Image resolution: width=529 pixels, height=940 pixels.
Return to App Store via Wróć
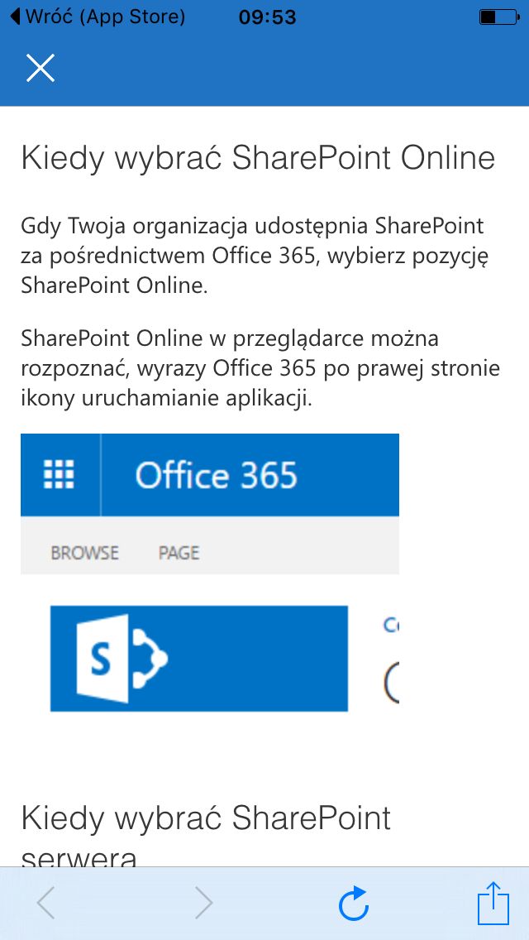[x=98, y=17]
